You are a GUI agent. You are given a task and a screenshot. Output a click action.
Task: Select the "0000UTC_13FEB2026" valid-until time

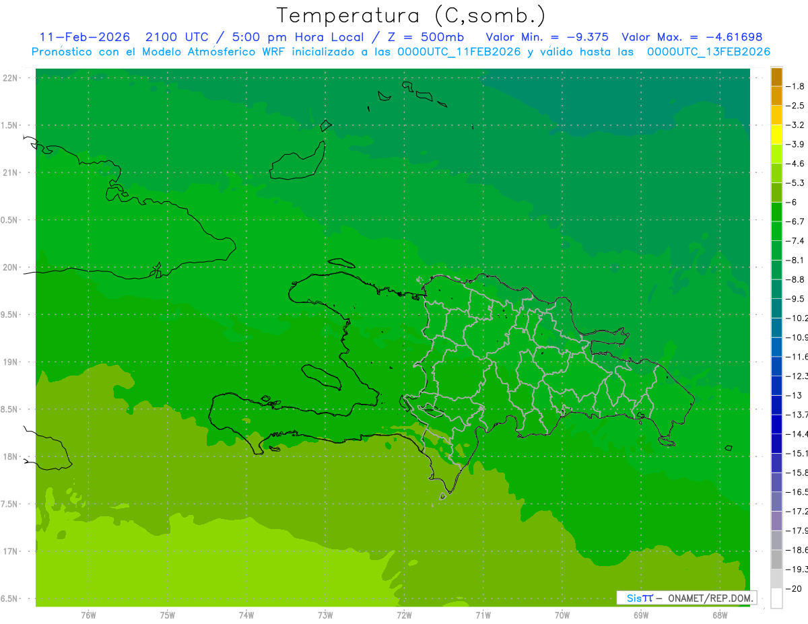click(x=708, y=51)
